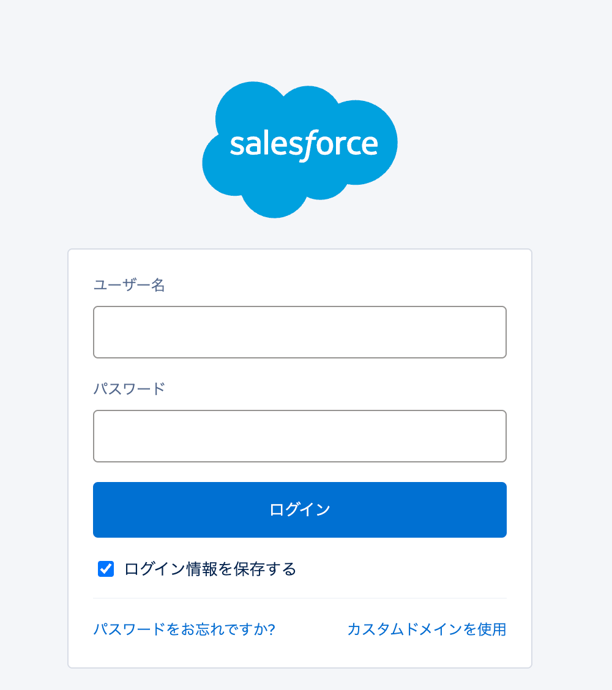Open the パスワードをお忘れですか? link
Viewport: 612px width, 690px height.
[184, 629]
